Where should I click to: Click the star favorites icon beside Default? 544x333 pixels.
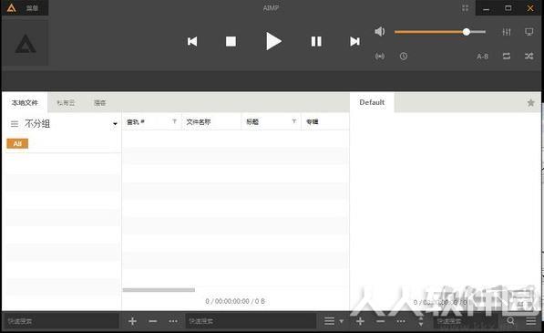click(530, 103)
